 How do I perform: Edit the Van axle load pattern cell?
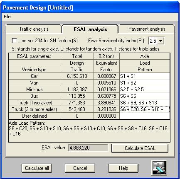coord(145,83)
